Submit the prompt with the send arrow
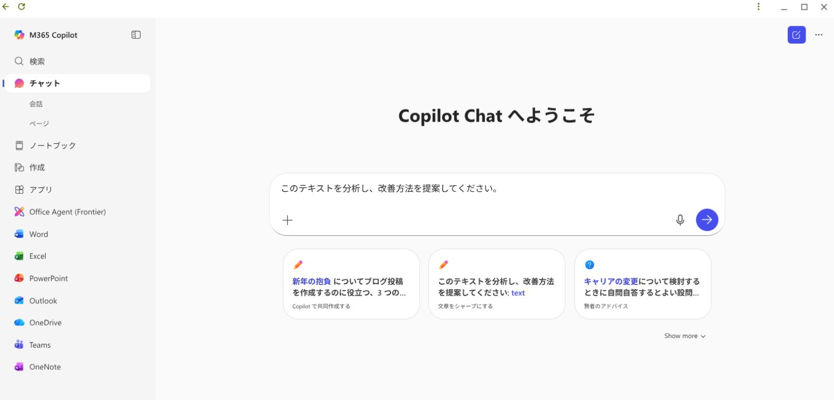The height and width of the screenshot is (400, 834). pos(707,220)
